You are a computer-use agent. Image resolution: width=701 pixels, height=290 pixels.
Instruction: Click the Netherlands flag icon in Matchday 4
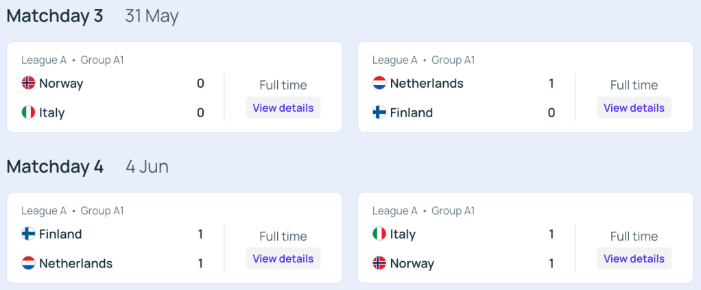28,263
